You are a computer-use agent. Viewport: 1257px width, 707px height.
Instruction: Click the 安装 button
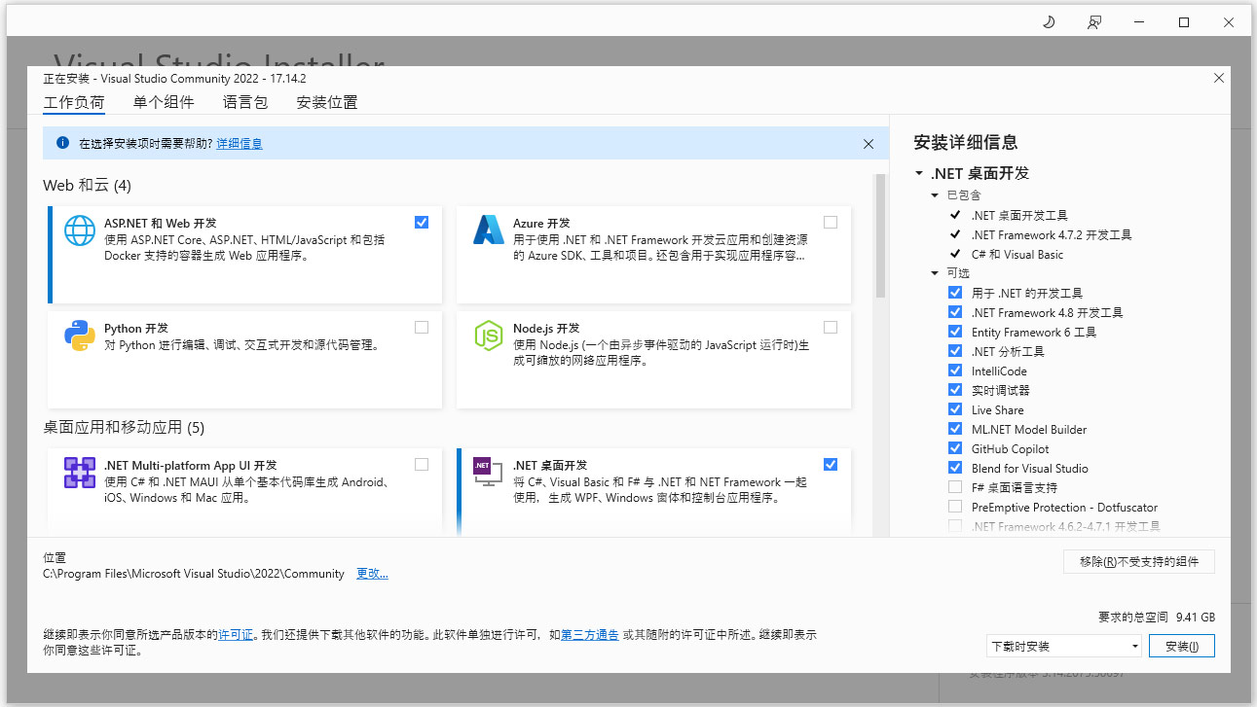coord(1182,646)
